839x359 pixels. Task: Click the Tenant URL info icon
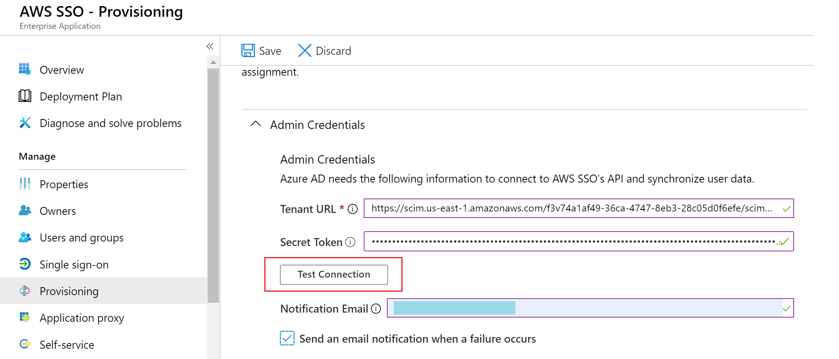coord(353,209)
